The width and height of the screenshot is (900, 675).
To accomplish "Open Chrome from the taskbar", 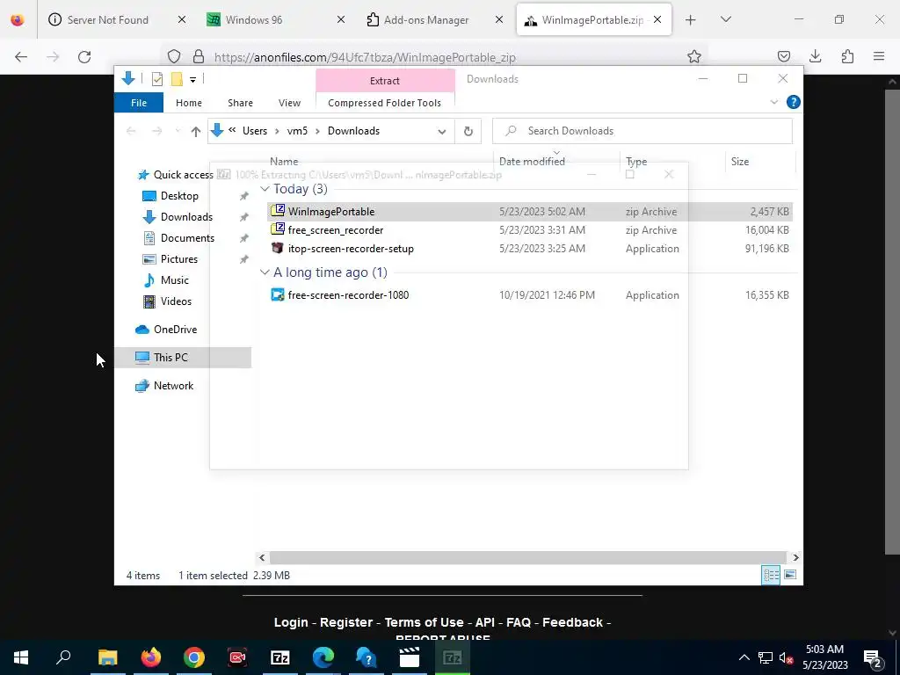I will [x=194, y=657].
